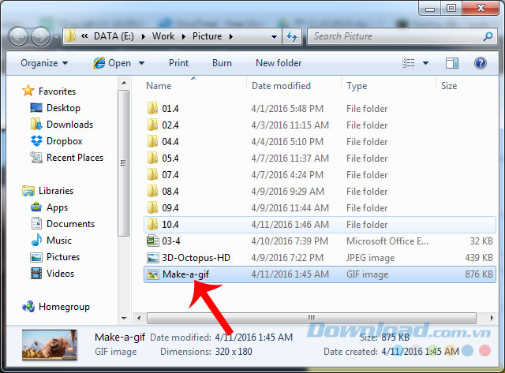Click the Libraries icon in sidebar
Viewport: 505px width, 373px height.
tap(28, 191)
